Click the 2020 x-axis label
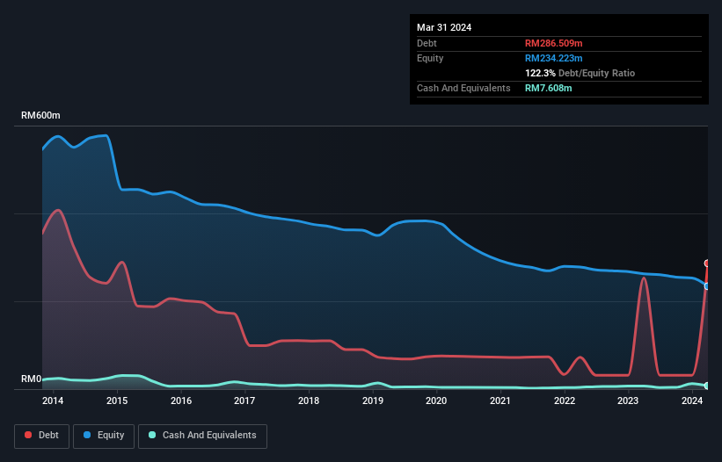This screenshot has width=722, height=462. [436, 401]
